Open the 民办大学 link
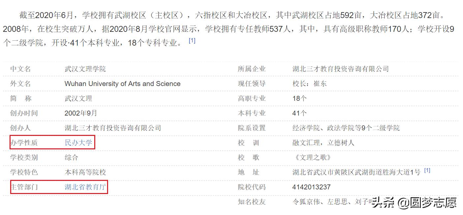The width and height of the screenshot is (463, 215). [78, 143]
